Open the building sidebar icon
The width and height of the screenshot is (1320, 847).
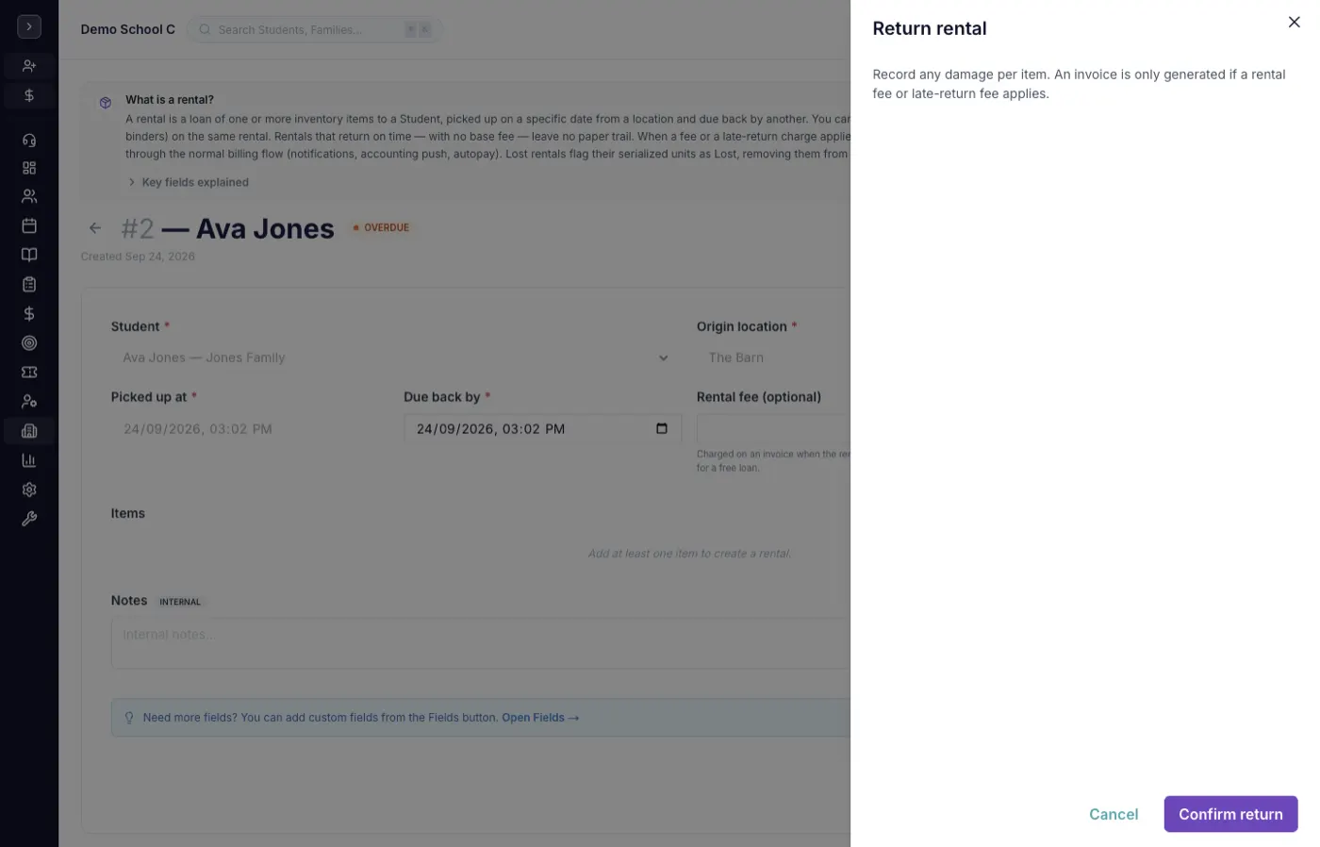coord(29,431)
